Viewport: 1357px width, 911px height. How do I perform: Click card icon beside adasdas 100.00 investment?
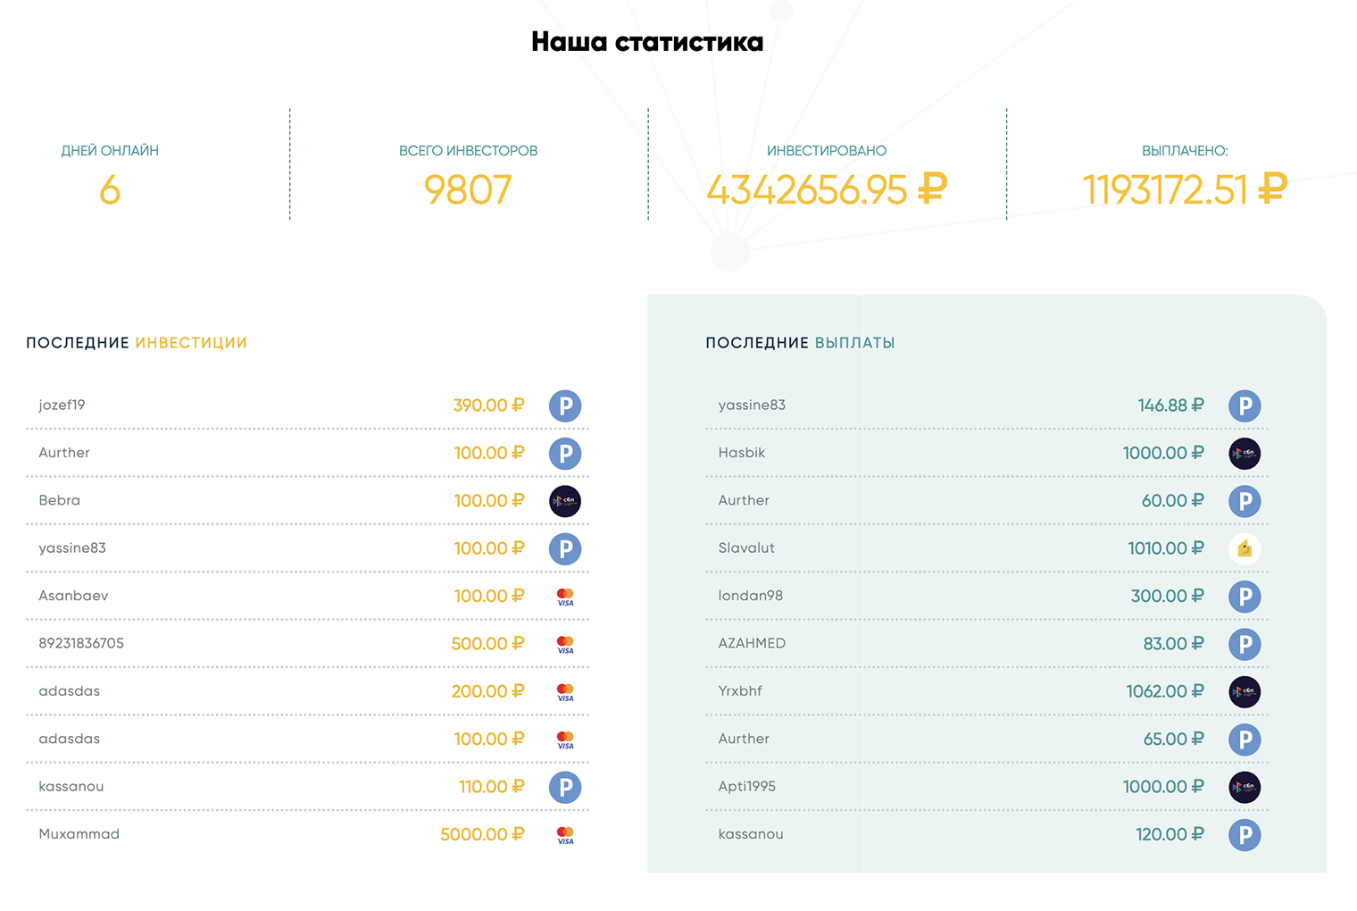pos(565,740)
